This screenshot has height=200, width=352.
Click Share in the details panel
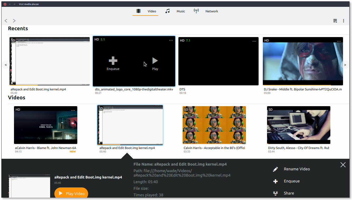tap(289, 193)
